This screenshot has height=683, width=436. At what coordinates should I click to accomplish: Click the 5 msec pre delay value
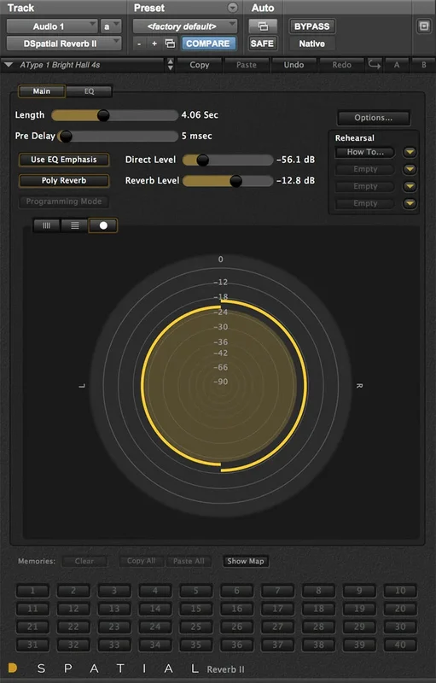pos(197,136)
